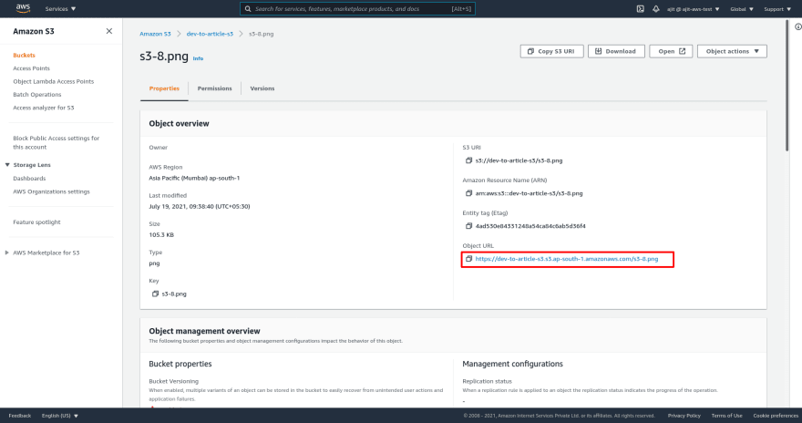Switch to the Permissions tab
Screen dimensions: 802x423
214,88
